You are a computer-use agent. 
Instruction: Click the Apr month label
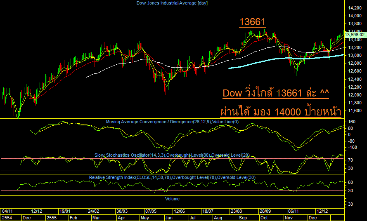(x=121, y=218)
